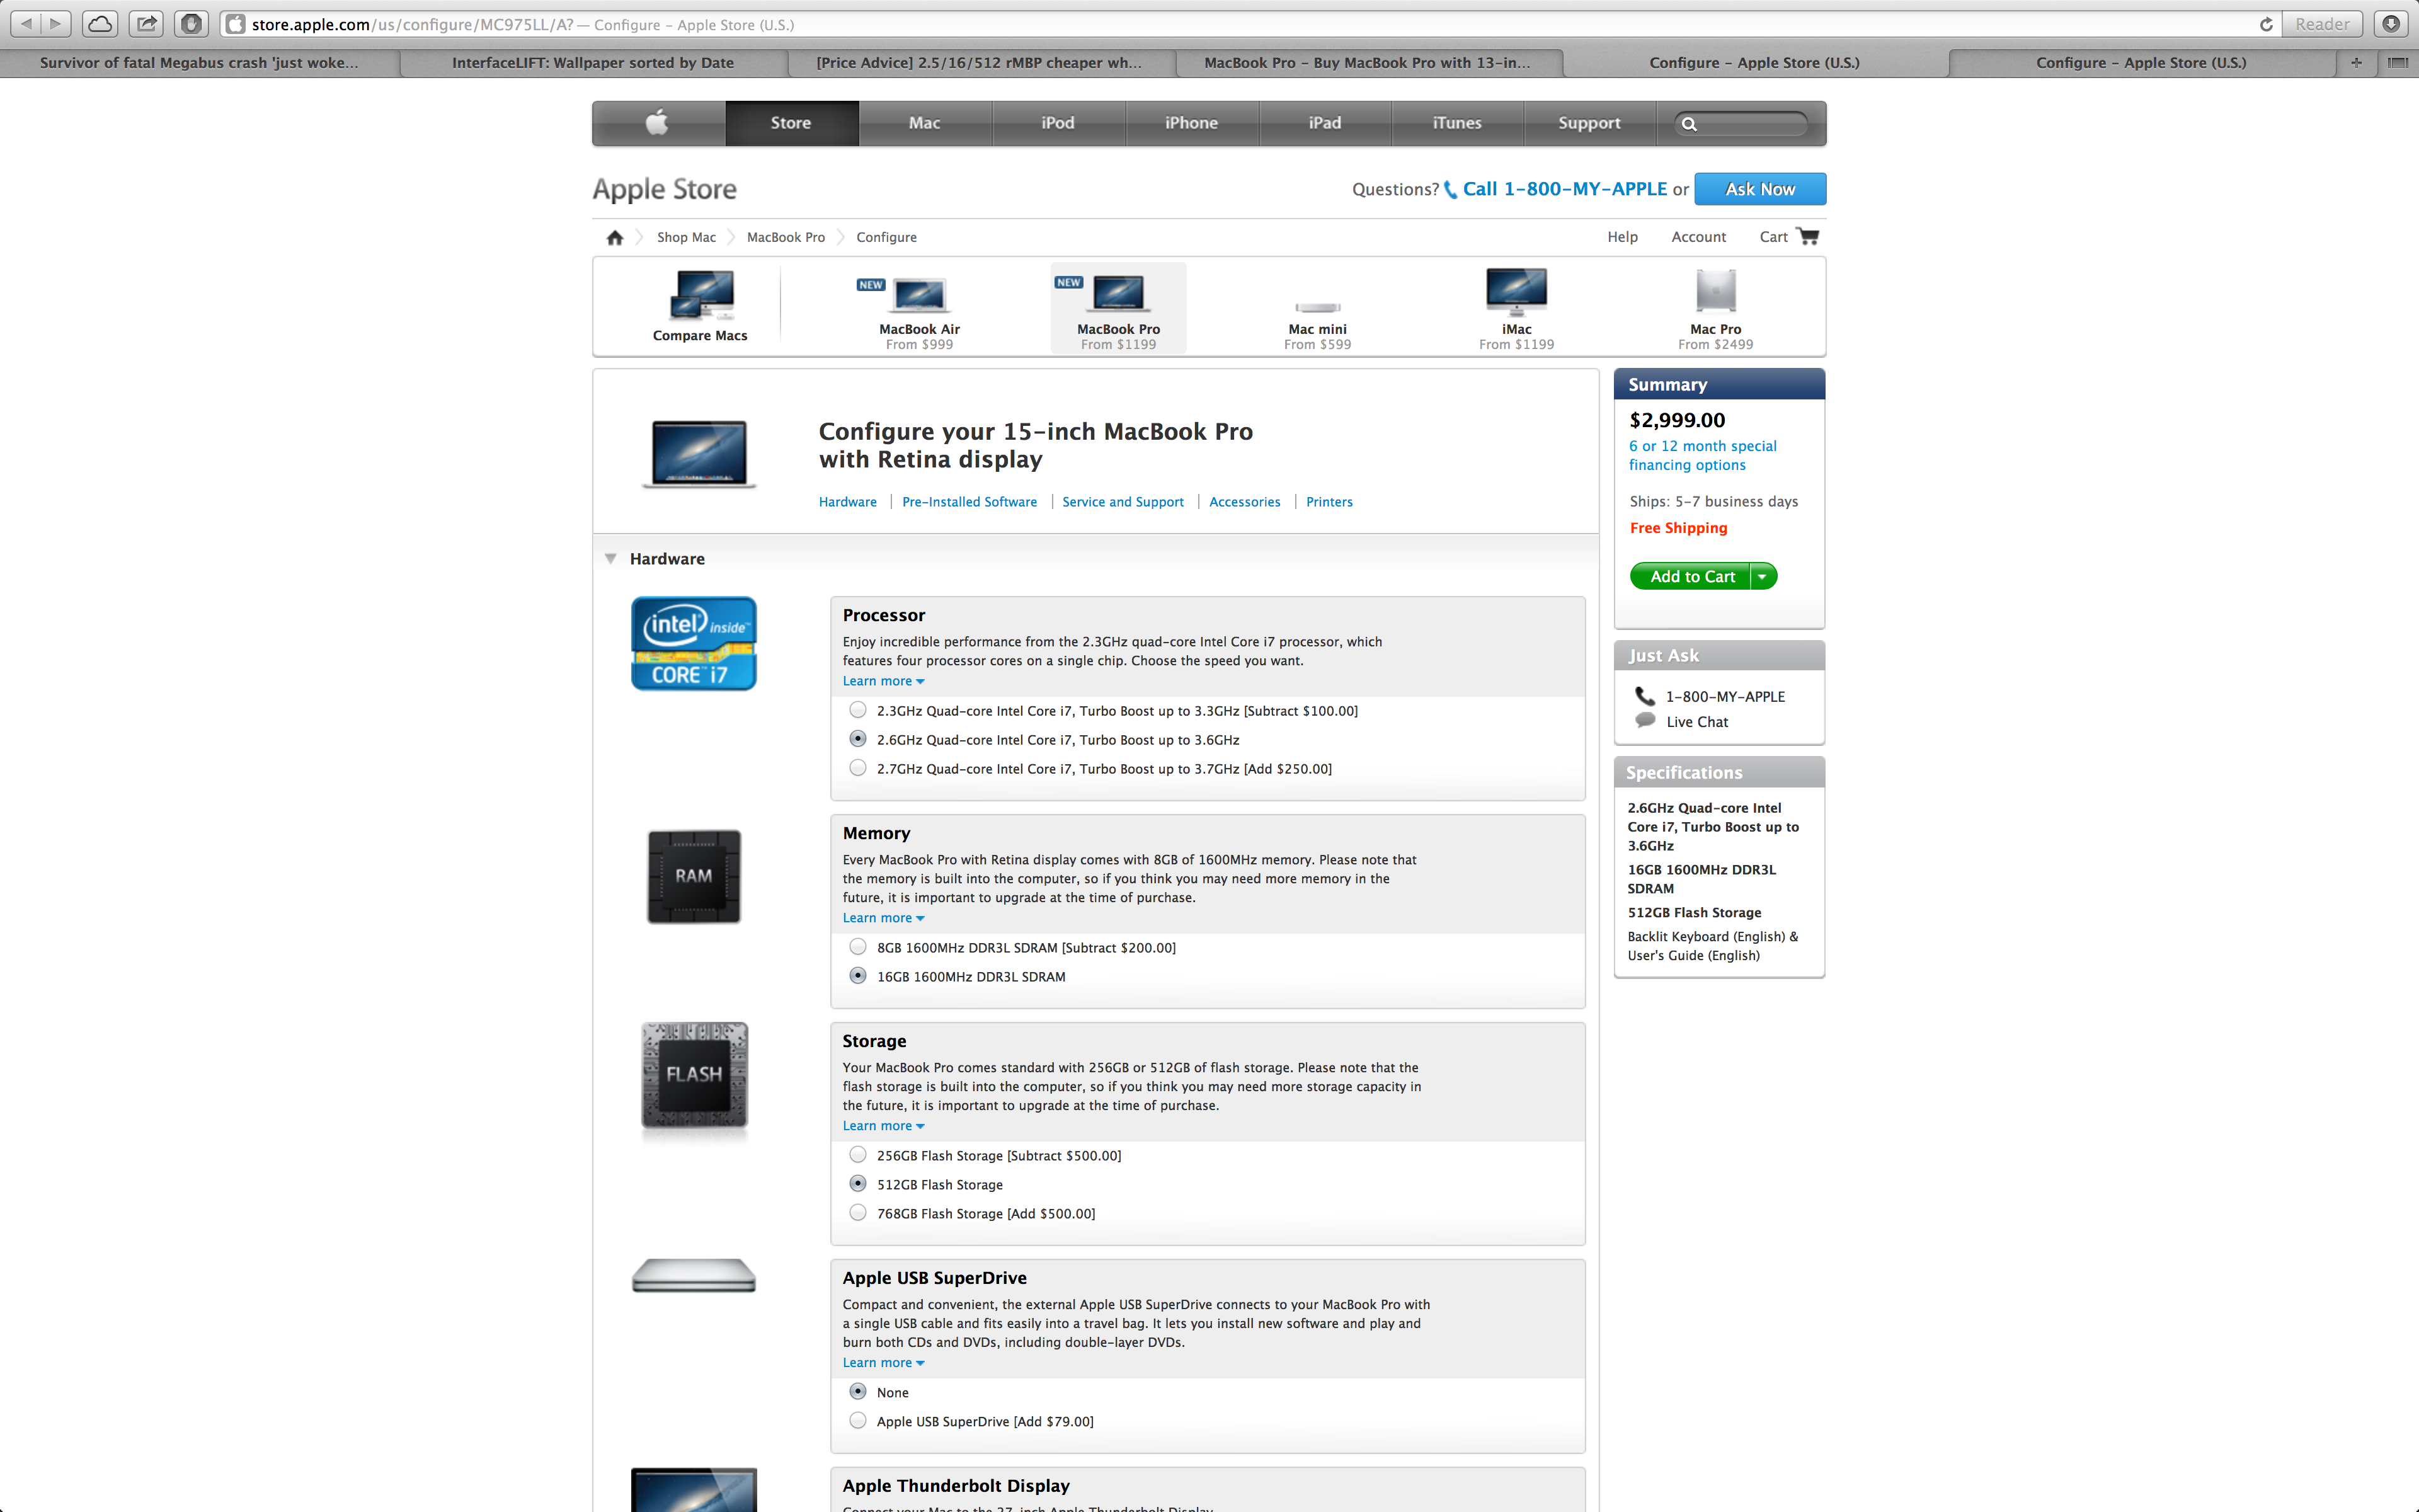Add a new tab with plus button
Image resolution: width=2419 pixels, height=1512 pixels.
pos(2356,63)
